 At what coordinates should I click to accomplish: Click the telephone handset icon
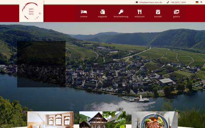point(168,2)
